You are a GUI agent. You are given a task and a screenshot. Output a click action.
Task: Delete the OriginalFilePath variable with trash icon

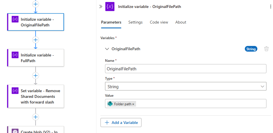tap(266, 49)
